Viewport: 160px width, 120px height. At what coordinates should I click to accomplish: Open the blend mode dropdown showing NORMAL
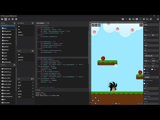tap(151, 77)
